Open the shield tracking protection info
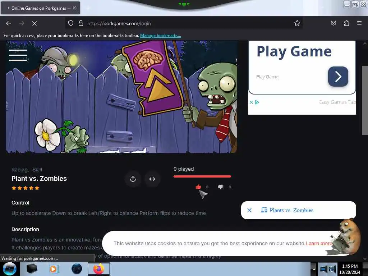 pyautogui.click(x=71, y=23)
